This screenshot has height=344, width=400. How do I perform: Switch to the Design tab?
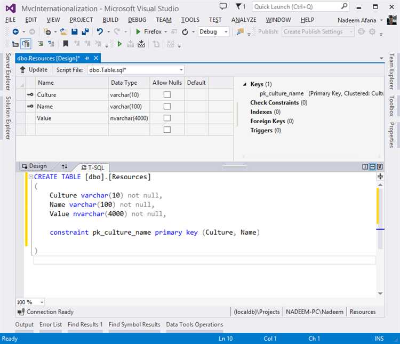(x=34, y=166)
